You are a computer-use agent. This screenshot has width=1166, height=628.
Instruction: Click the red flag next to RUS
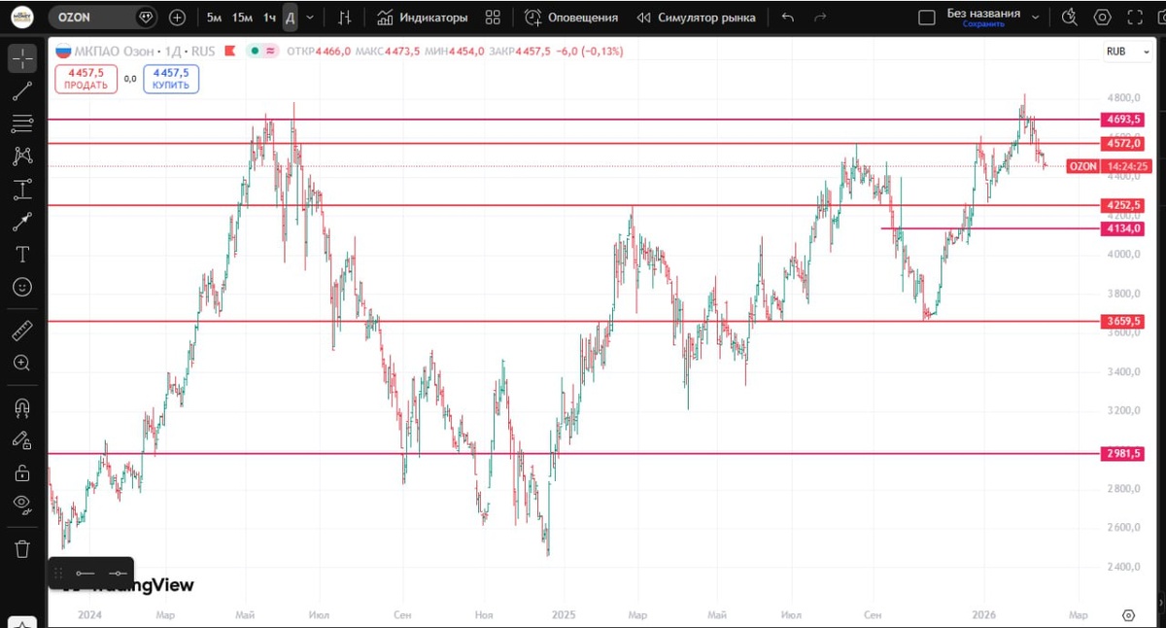(x=229, y=51)
